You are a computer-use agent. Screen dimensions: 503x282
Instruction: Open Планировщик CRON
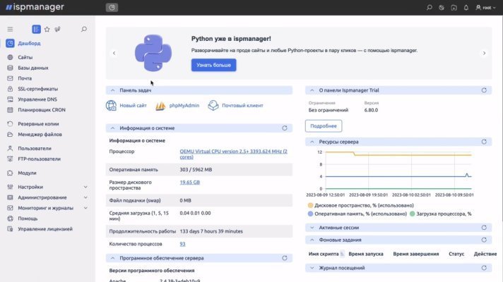(x=42, y=110)
